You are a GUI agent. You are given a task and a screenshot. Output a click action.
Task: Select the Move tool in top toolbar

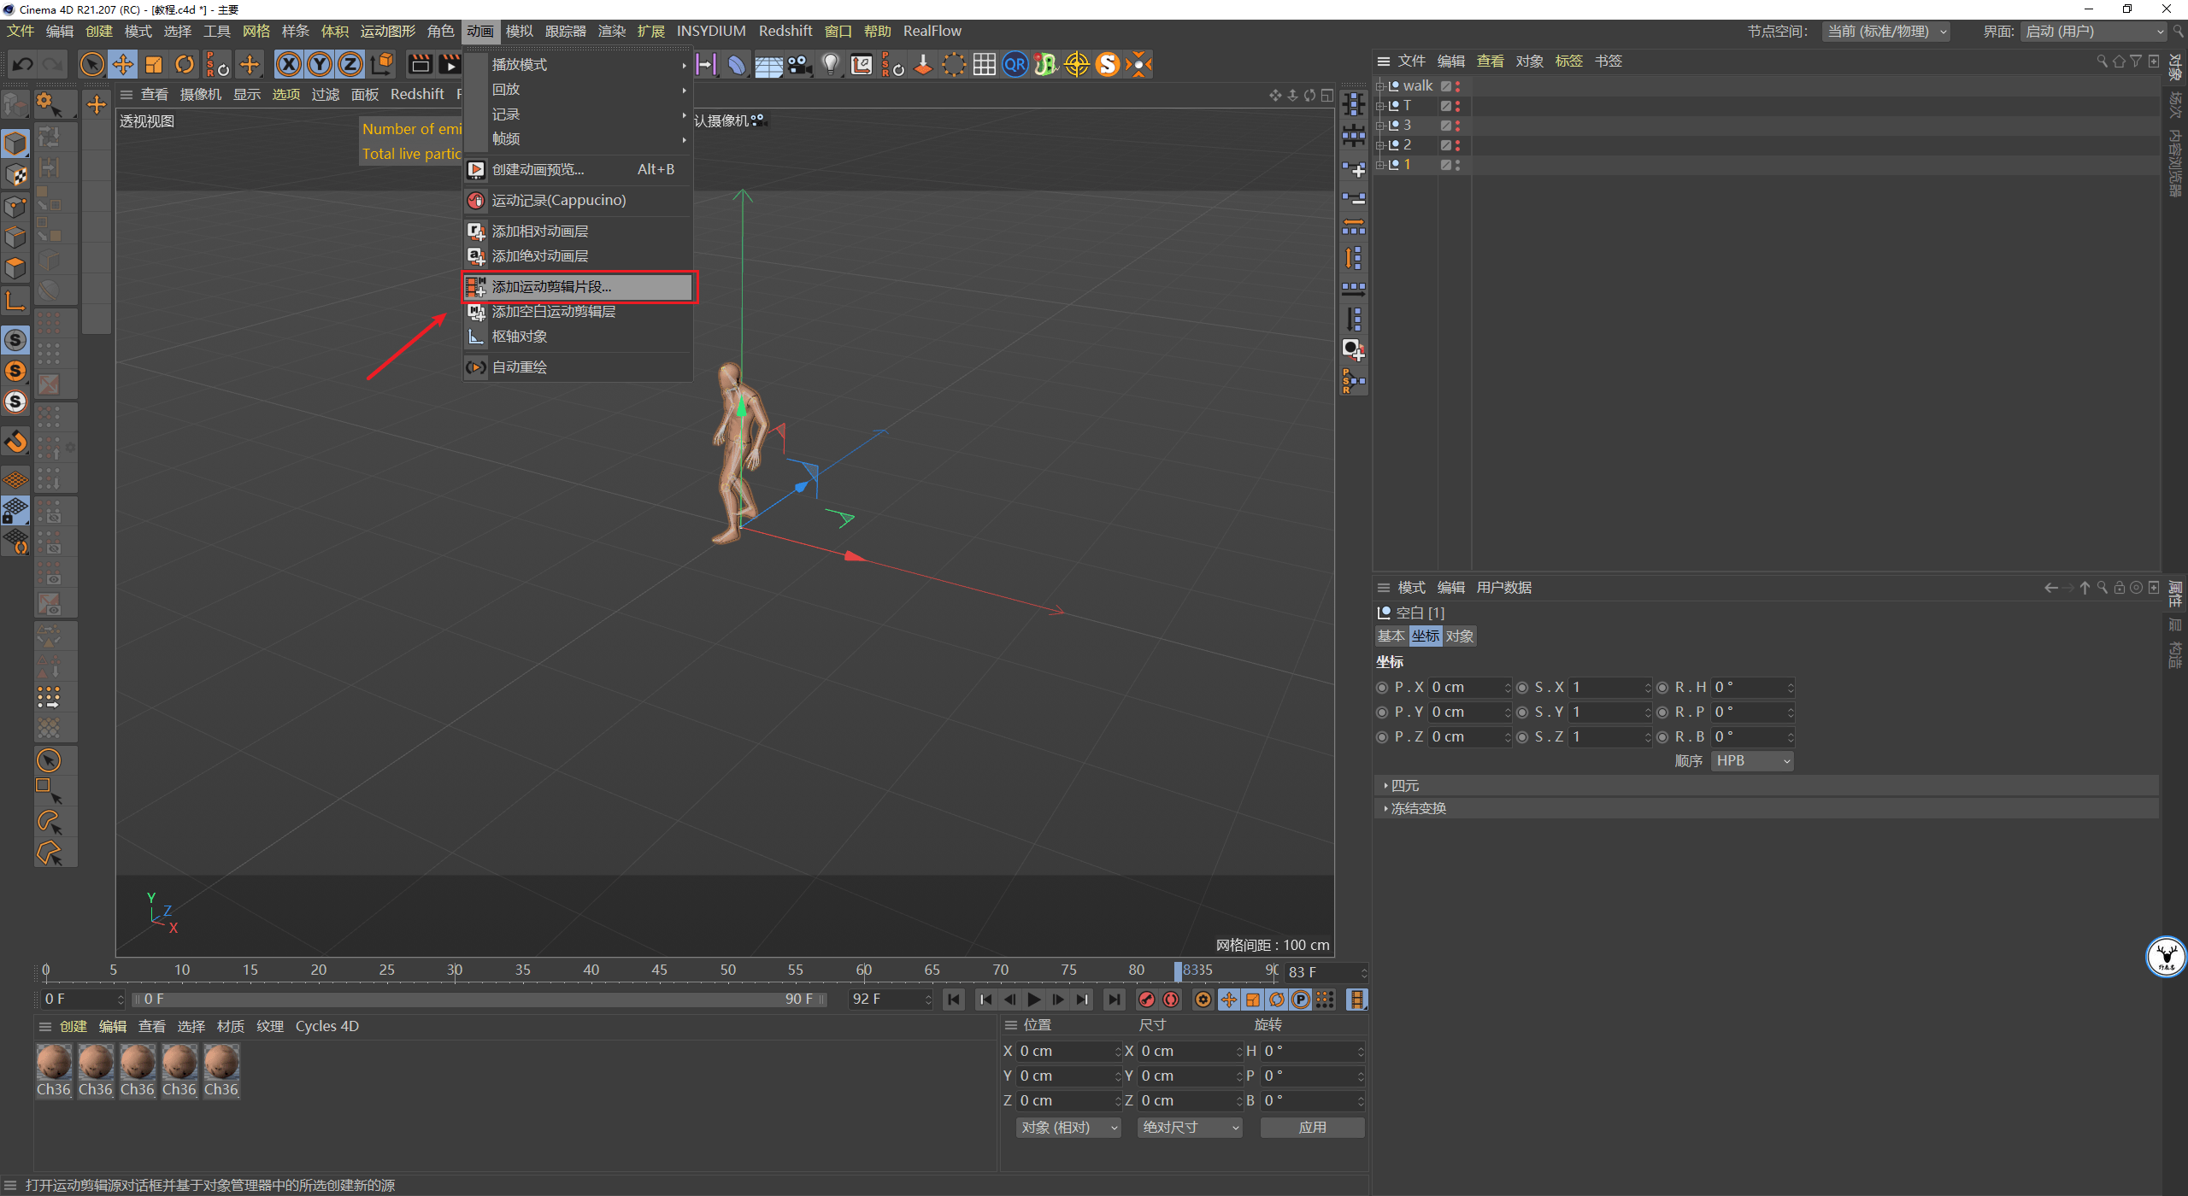point(123,64)
